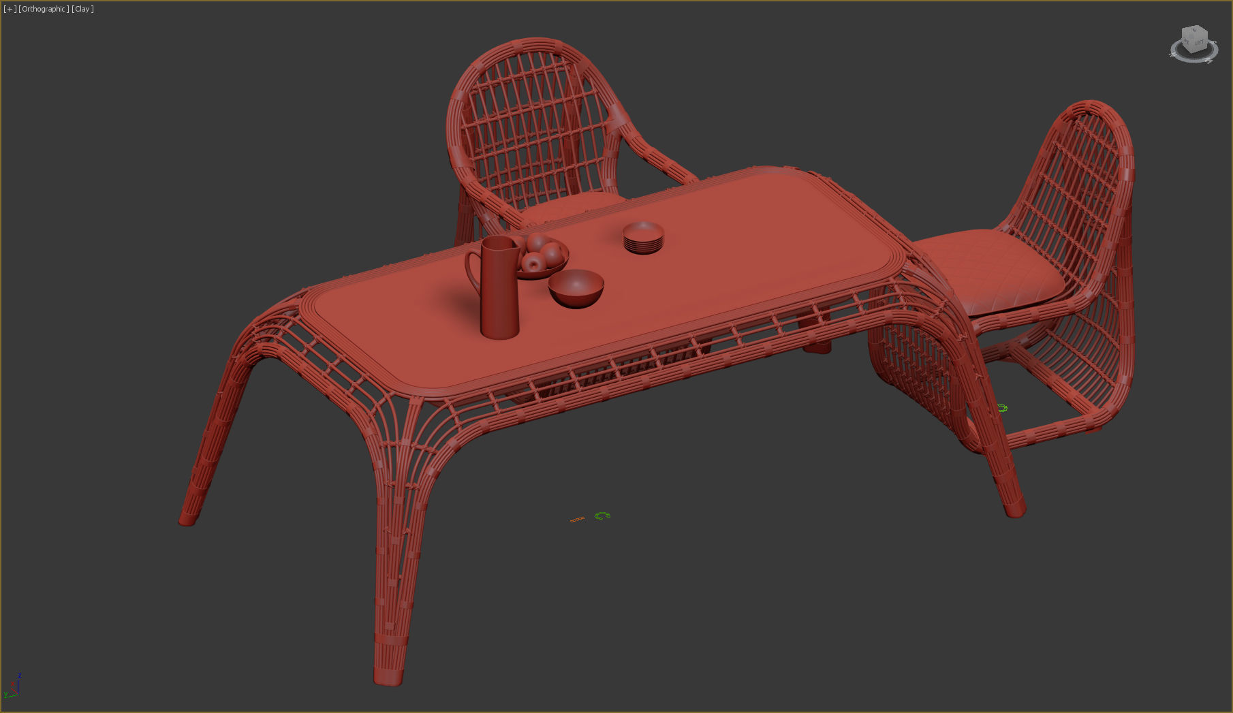Open the Orthographic point-of-view menu
Viewport: 1233px width, 713px height.
(x=44, y=9)
